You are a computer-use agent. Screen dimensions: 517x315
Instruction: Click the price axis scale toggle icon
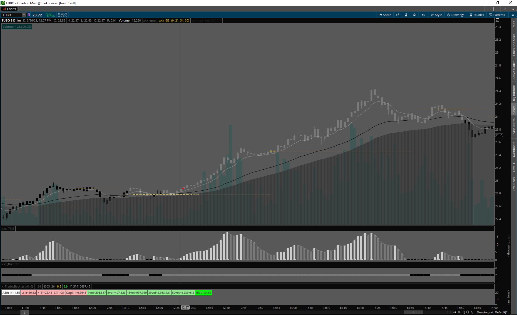498,20
